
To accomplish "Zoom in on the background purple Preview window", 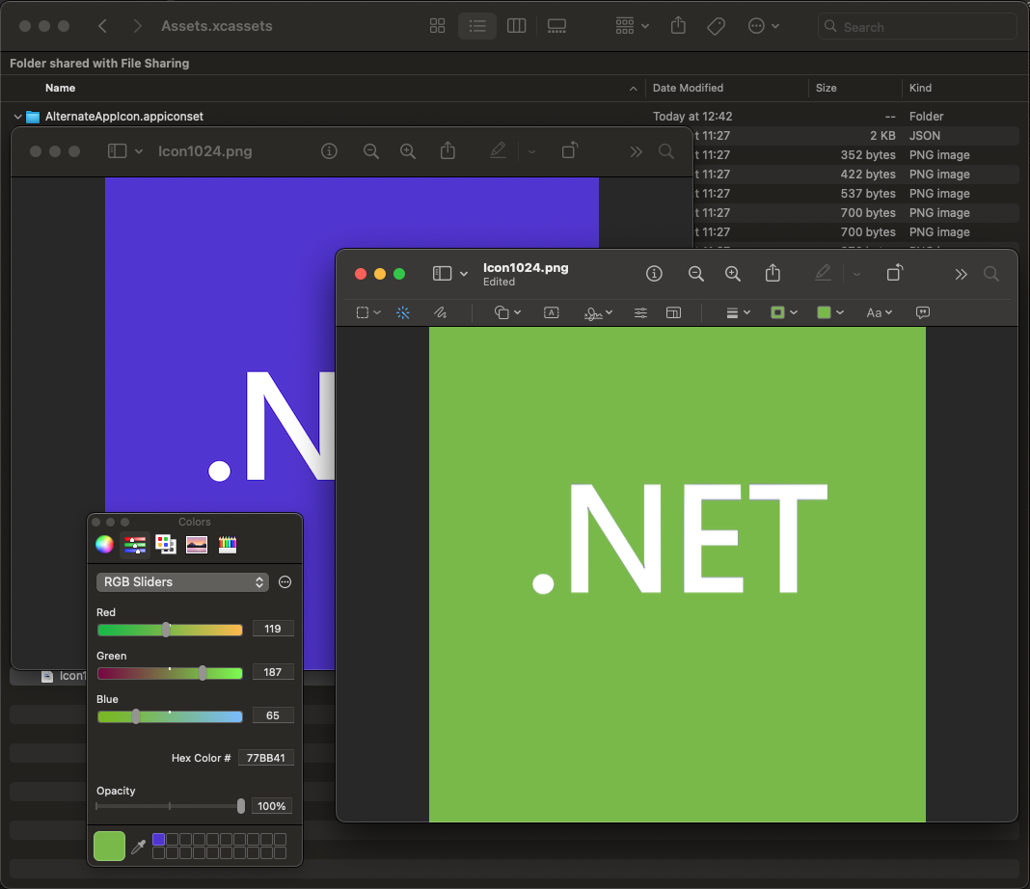I will pyautogui.click(x=408, y=151).
